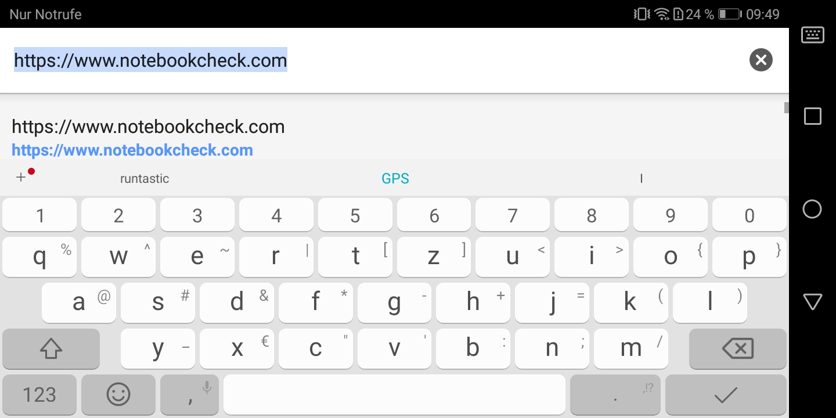Tap the Android home circle button
Image resolution: width=836 pixels, height=418 pixels.
[x=812, y=209]
